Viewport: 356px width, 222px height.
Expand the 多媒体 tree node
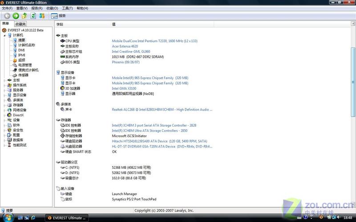[4, 100]
